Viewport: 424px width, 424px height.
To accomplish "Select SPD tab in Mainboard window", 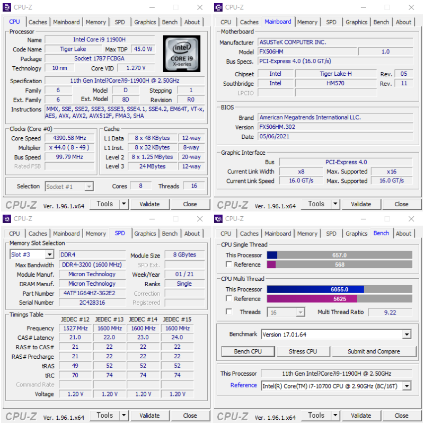I will 331,22.
